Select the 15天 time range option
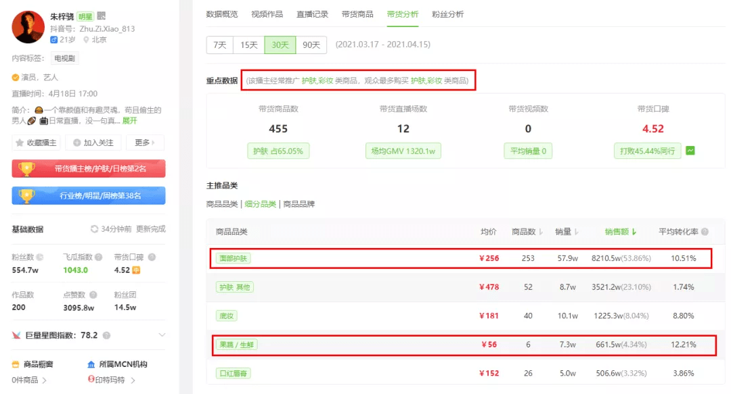The image size is (731, 394). tap(248, 45)
